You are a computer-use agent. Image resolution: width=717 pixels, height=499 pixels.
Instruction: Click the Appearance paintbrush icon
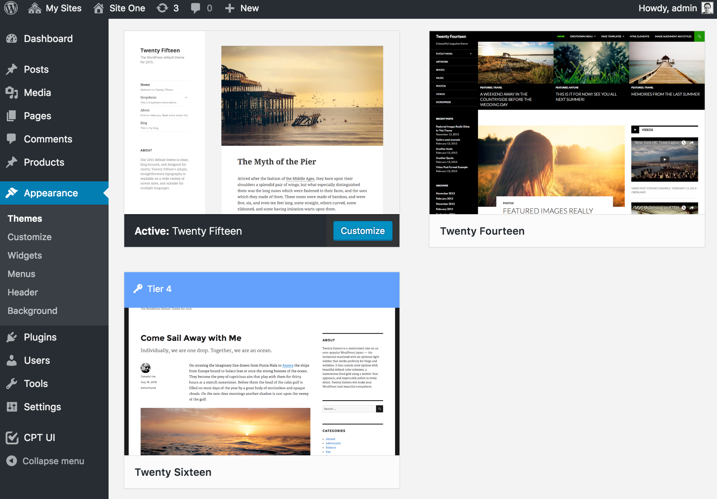coord(12,193)
